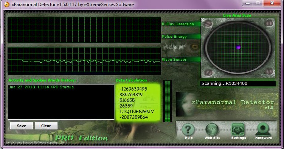The height and width of the screenshot is (149, 284).
Task: Click the app eye icon in title bar
Action: pyautogui.click(x=7, y=4)
